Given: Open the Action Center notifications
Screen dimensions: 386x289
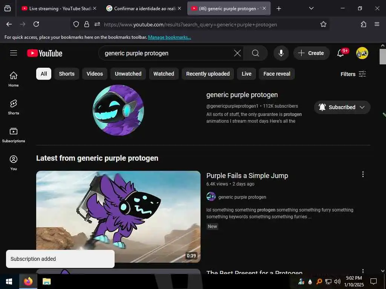Looking at the screenshot, I should 374,281.
